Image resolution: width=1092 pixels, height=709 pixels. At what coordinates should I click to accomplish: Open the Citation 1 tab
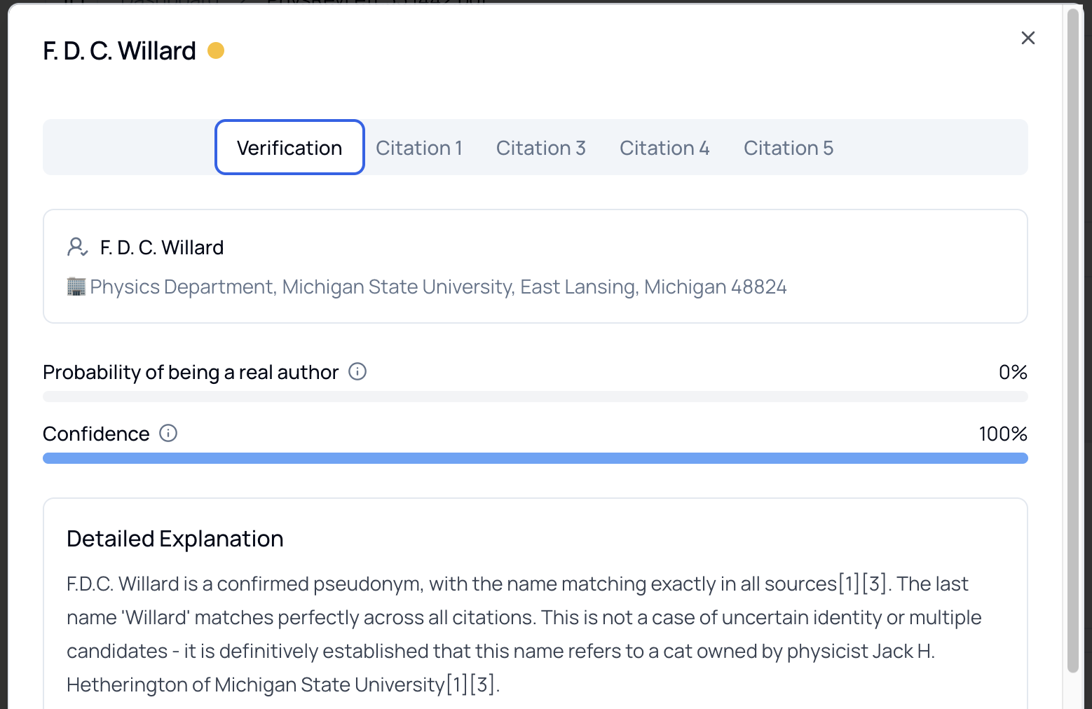(419, 148)
